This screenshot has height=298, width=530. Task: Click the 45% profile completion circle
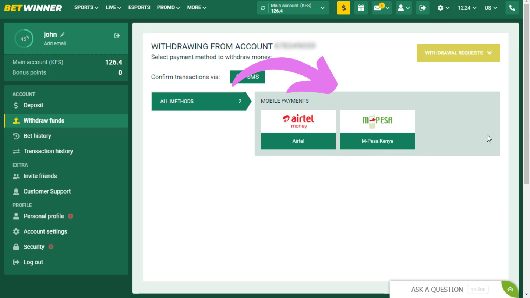click(x=24, y=39)
